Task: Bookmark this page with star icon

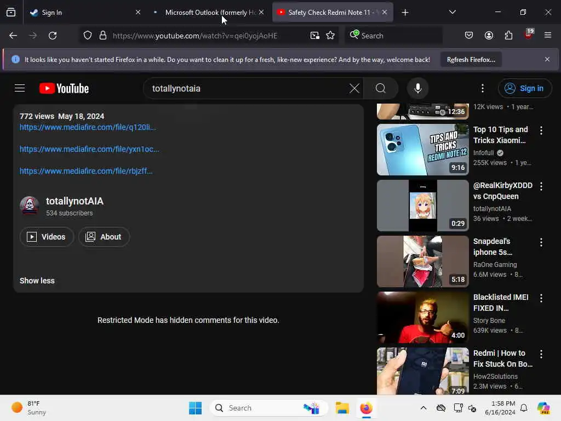Action: [330, 36]
